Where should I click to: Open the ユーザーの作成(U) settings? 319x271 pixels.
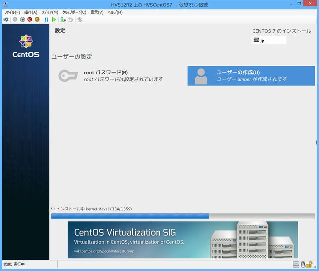251,76
